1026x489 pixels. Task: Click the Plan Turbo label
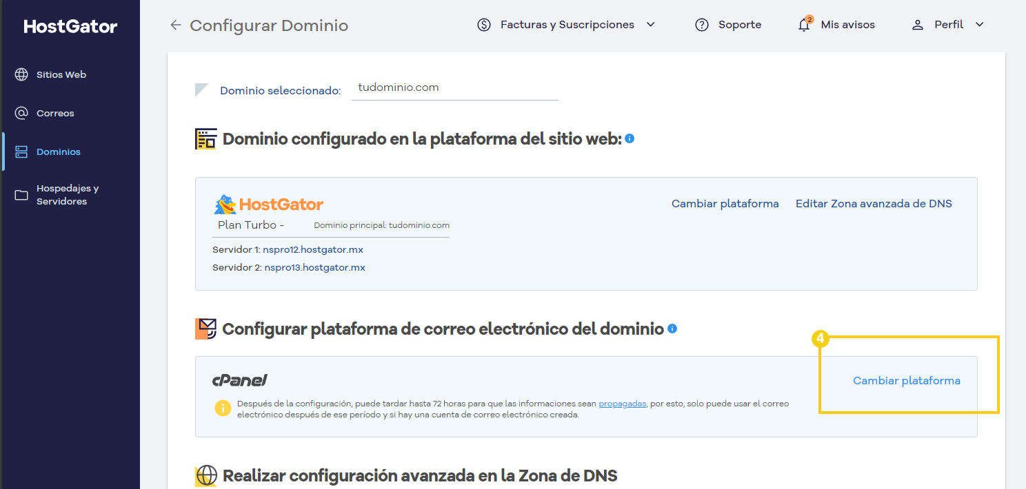click(251, 225)
